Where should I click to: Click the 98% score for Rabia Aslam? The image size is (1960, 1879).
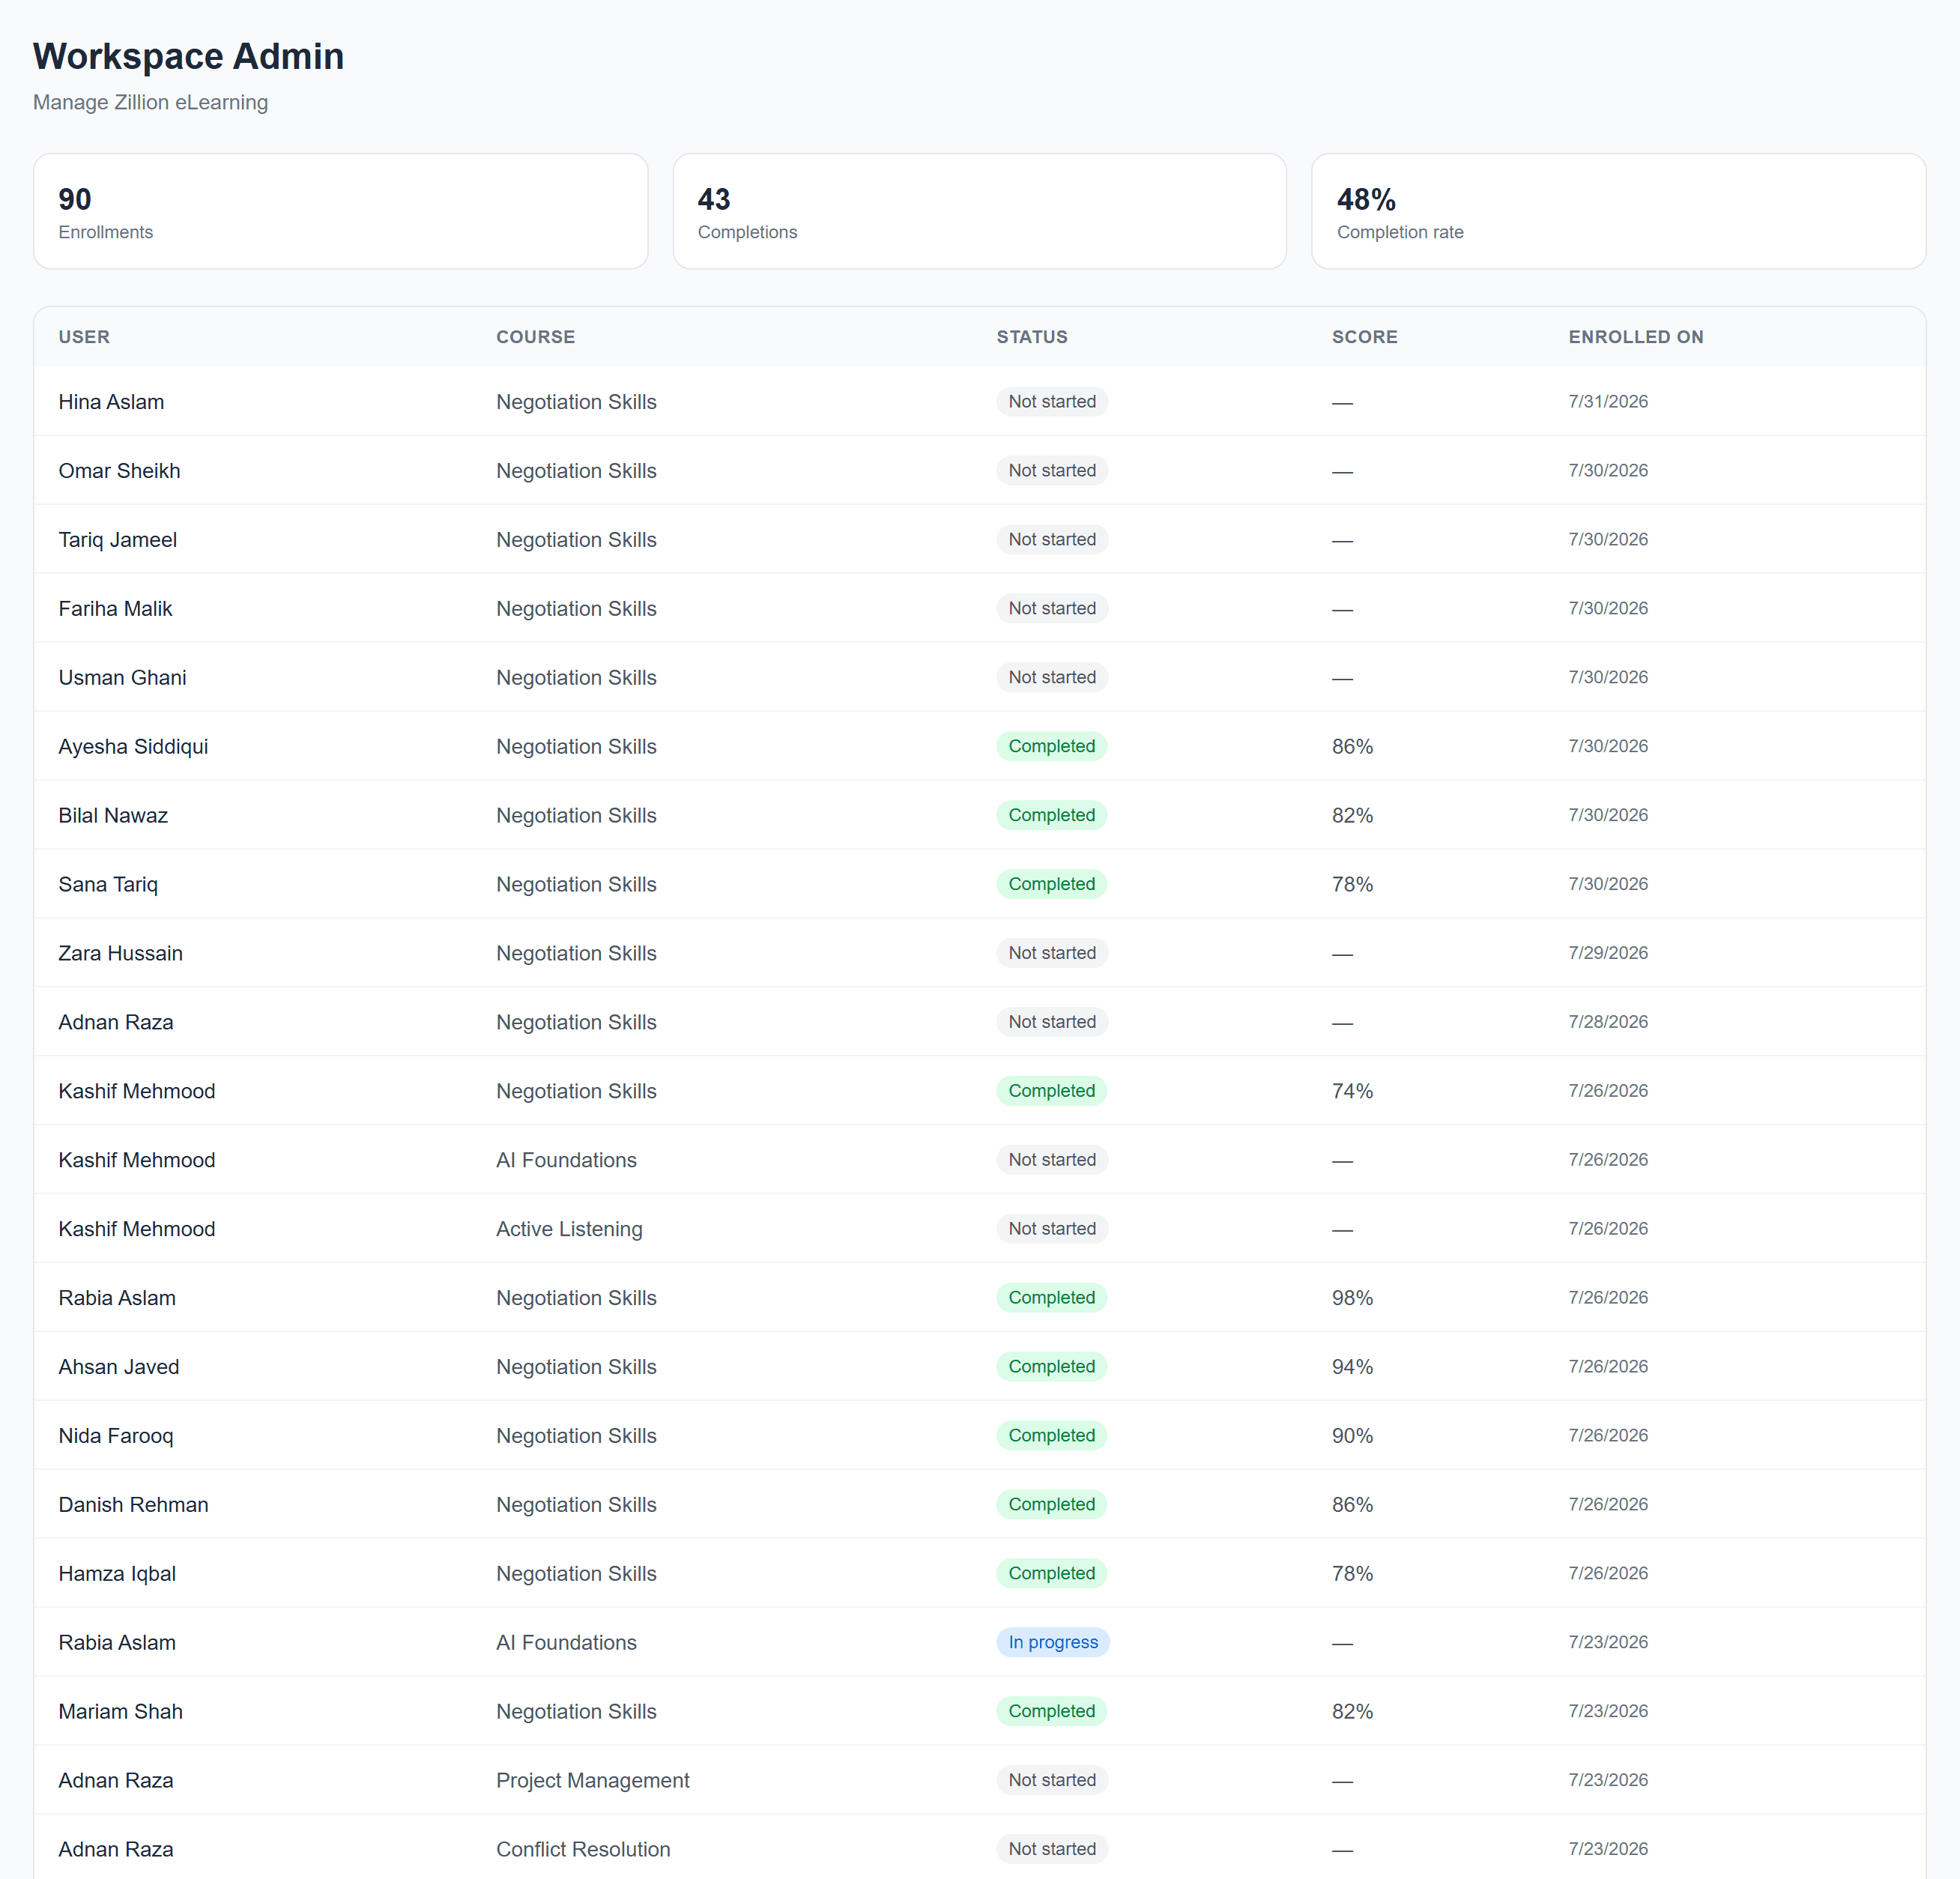click(x=1352, y=1298)
